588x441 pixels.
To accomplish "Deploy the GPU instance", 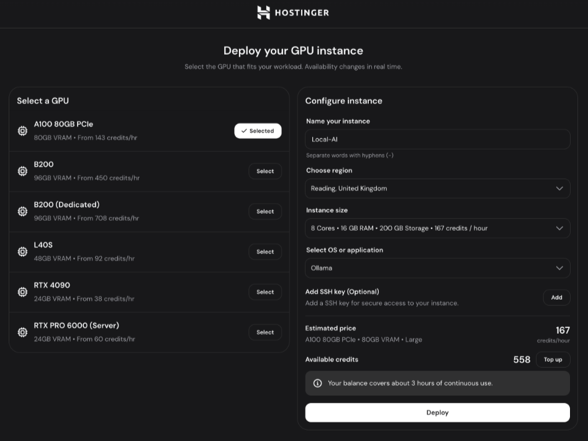I will [x=438, y=412].
